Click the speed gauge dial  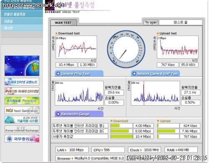pyautogui.click(x=126, y=49)
